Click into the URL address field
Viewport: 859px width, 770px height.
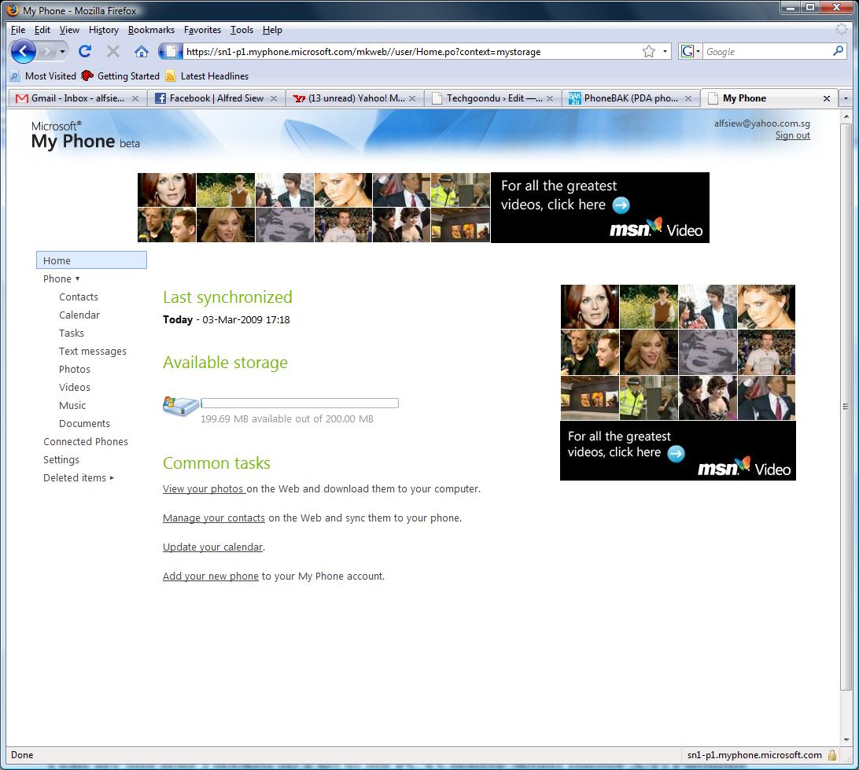click(411, 51)
